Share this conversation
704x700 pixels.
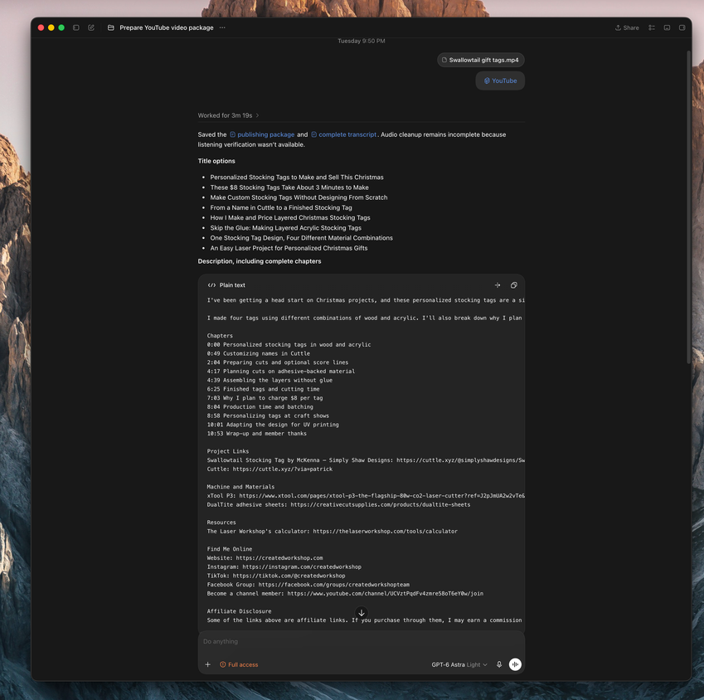point(627,28)
